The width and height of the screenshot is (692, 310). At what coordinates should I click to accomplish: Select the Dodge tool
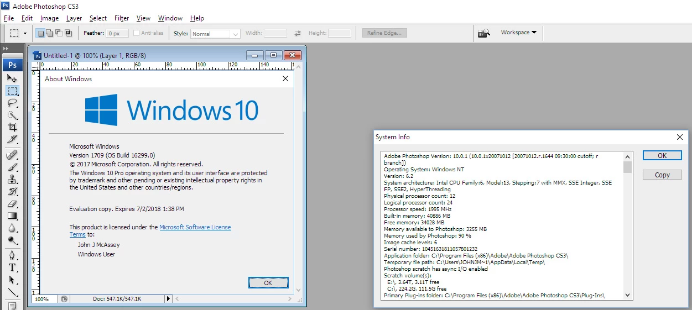point(12,240)
